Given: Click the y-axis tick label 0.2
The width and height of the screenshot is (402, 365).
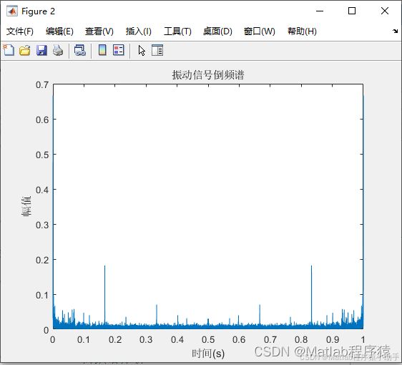Looking at the screenshot, I should pyautogui.click(x=42, y=260).
